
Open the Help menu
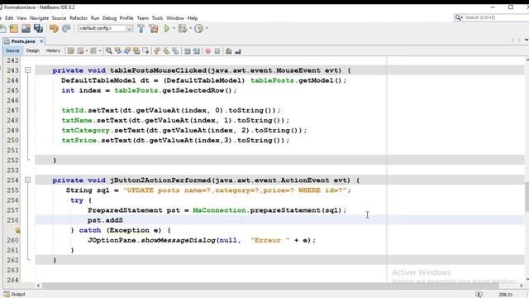click(193, 18)
